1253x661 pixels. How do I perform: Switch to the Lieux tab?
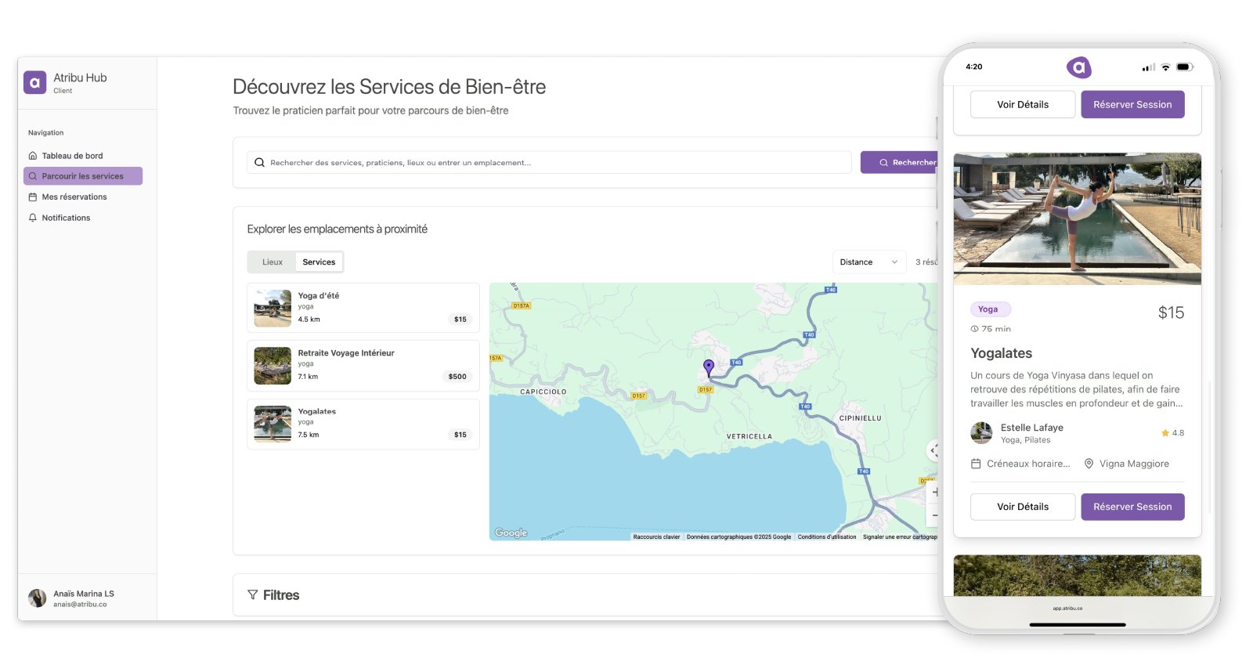click(273, 262)
